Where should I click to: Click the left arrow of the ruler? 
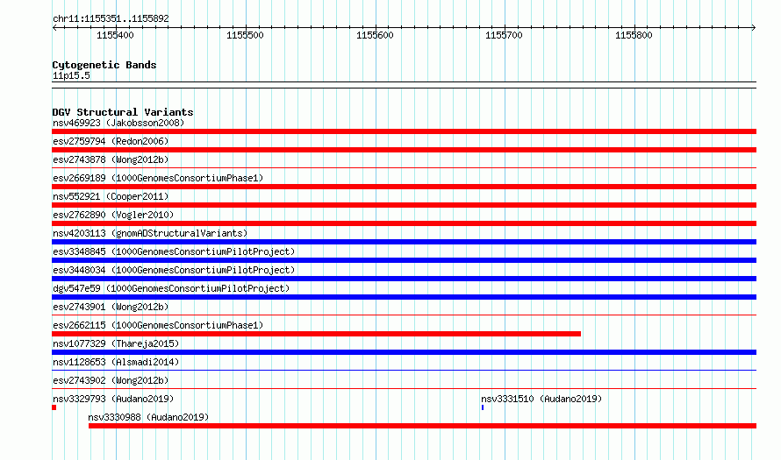[x=54, y=27]
